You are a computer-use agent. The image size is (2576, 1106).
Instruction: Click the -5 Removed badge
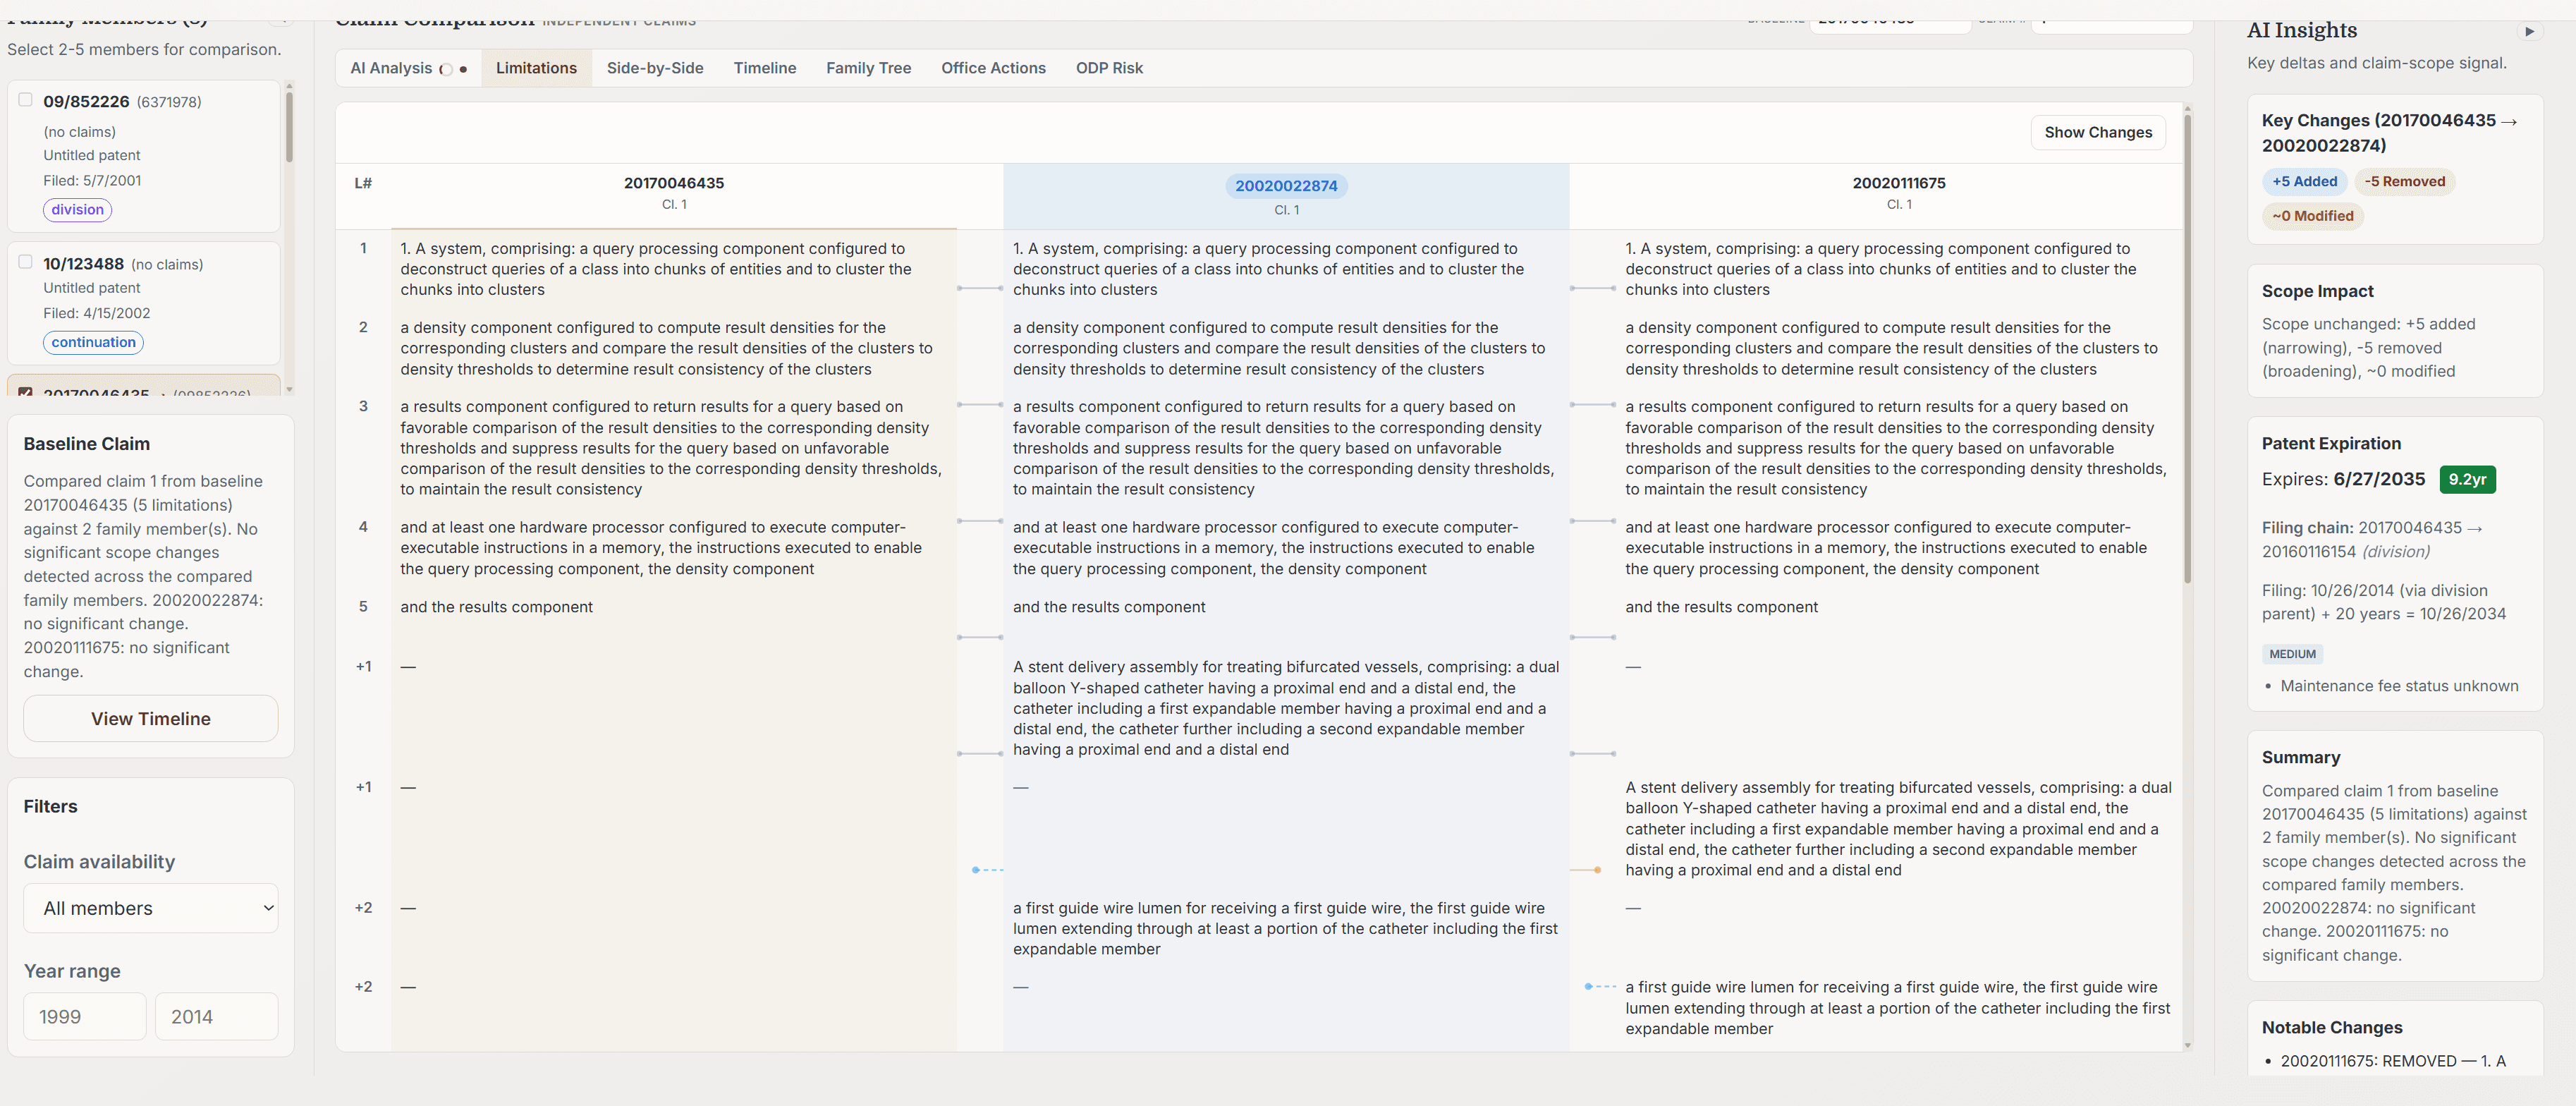[x=2404, y=181]
